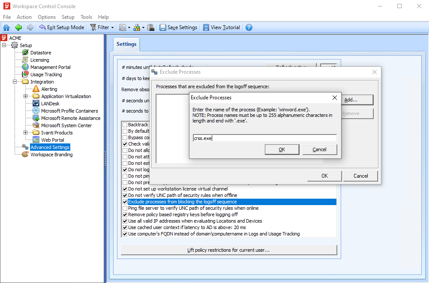This screenshot has height=283, width=429.
Task: Open the Action menu
Action: coord(24,17)
